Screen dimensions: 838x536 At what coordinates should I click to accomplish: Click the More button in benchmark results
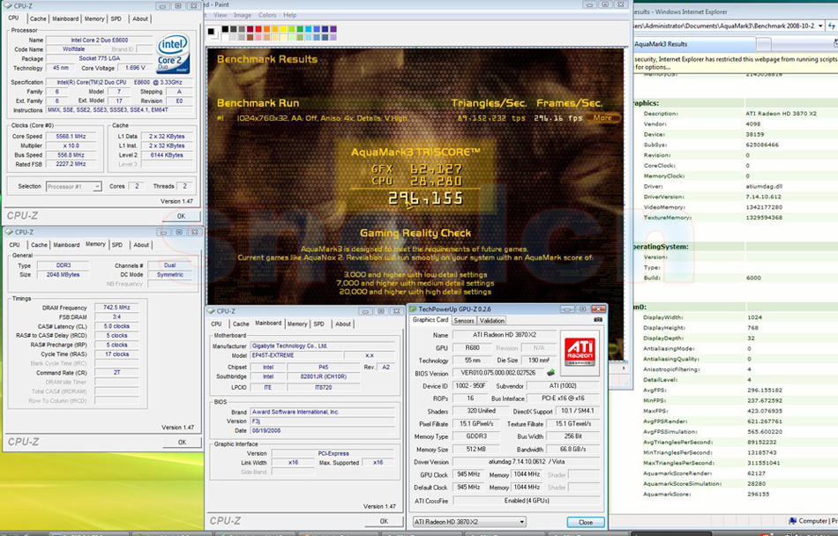pyautogui.click(x=602, y=118)
